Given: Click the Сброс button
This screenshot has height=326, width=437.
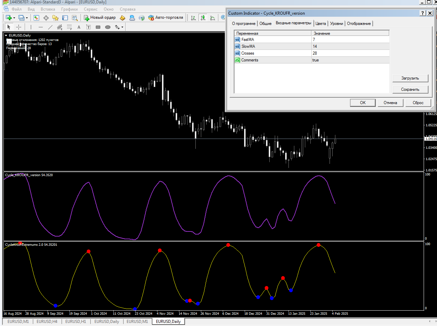Looking at the screenshot, I should (418, 103).
